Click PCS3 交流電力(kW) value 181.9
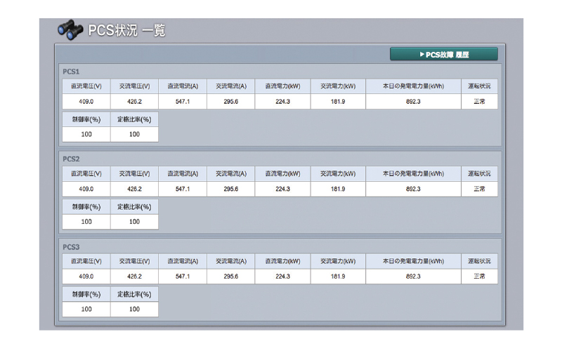 [338, 277]
